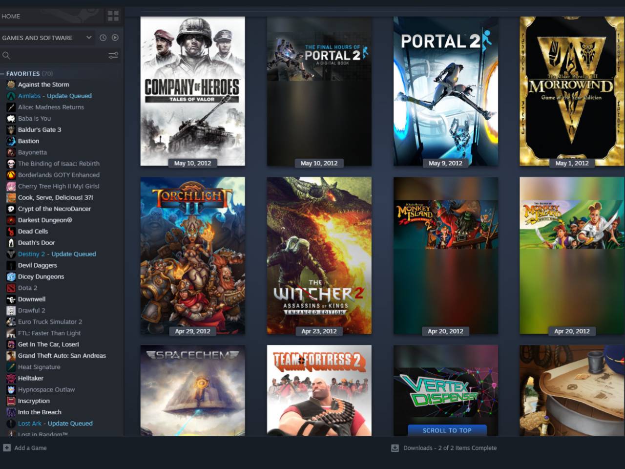
Task: Open Company of Heroes Tales of Valor cover
Action: 192,91
